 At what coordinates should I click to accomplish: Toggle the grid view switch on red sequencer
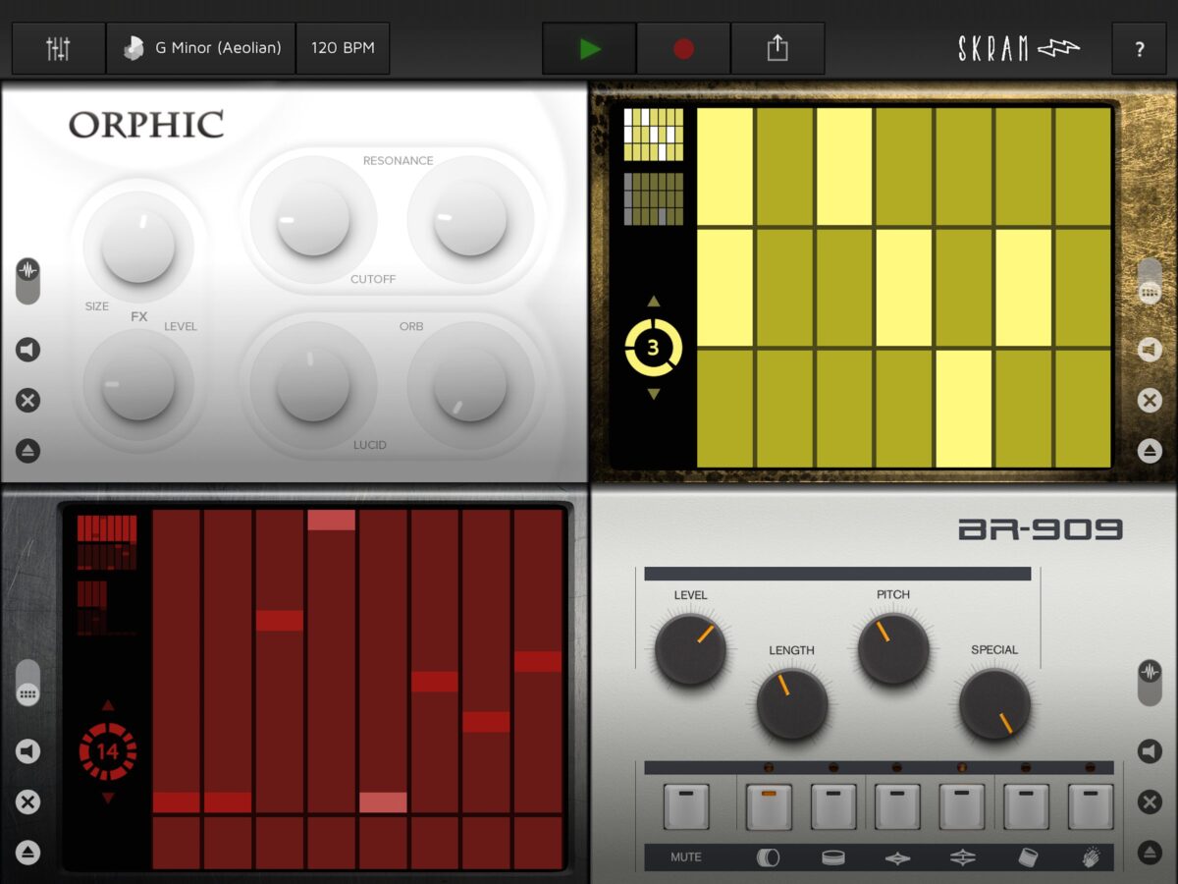[x=28, y=683]
